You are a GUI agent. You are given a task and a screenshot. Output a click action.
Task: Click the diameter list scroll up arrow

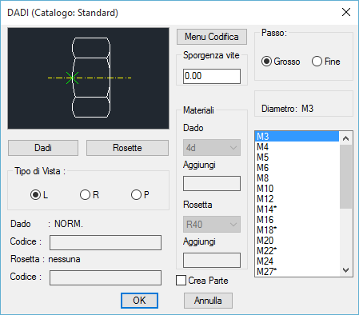point(346,138)
